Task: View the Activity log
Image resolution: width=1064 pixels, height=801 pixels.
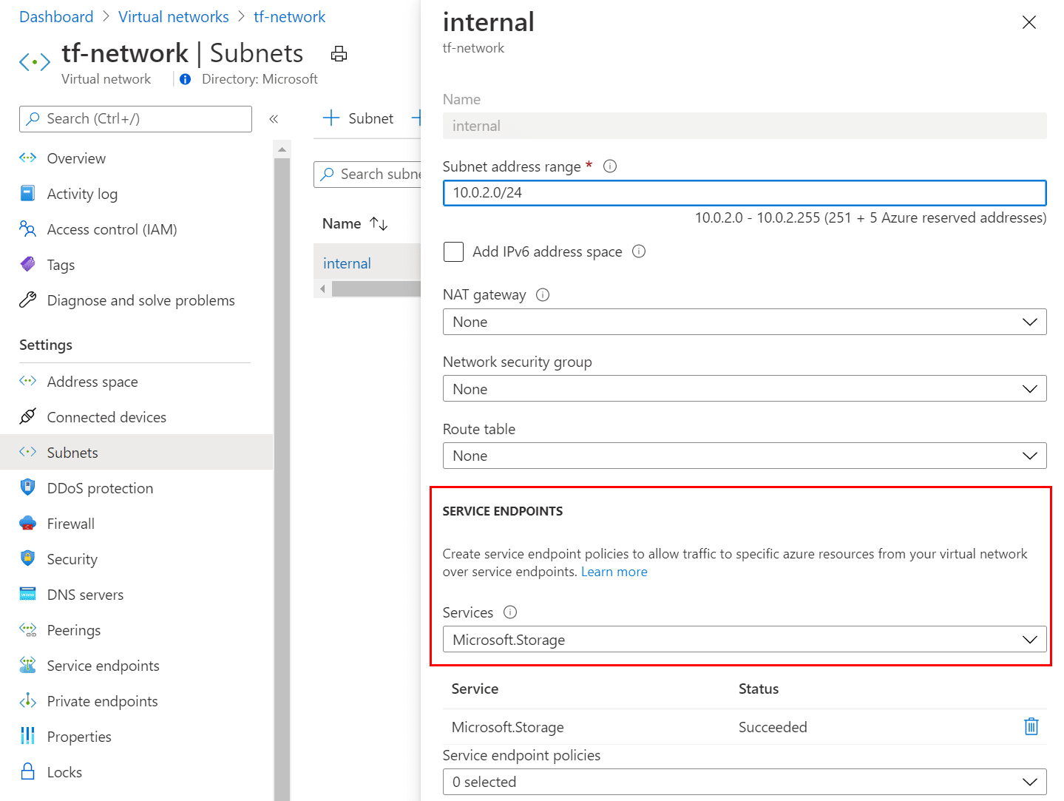Action: click(x=82, y=193)
